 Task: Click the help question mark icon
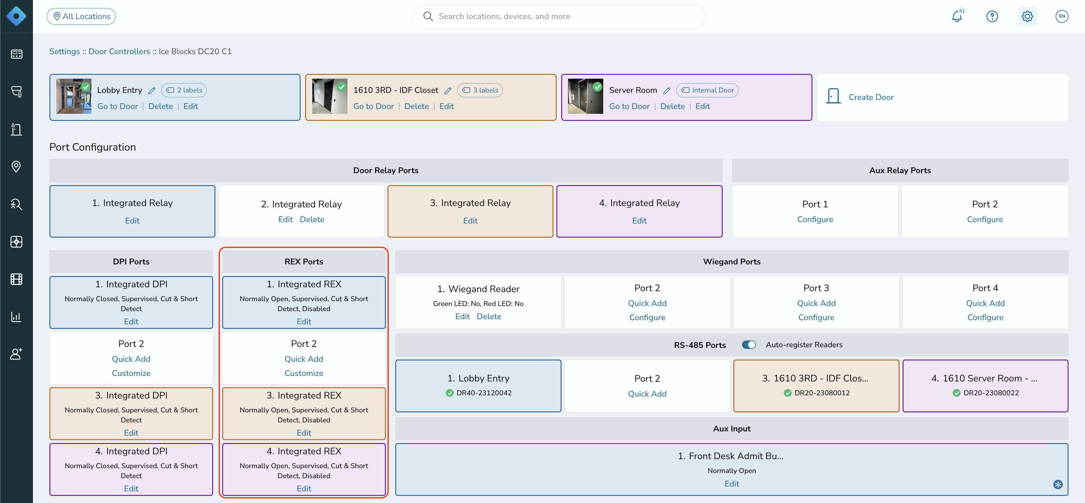tap(992, 16)
